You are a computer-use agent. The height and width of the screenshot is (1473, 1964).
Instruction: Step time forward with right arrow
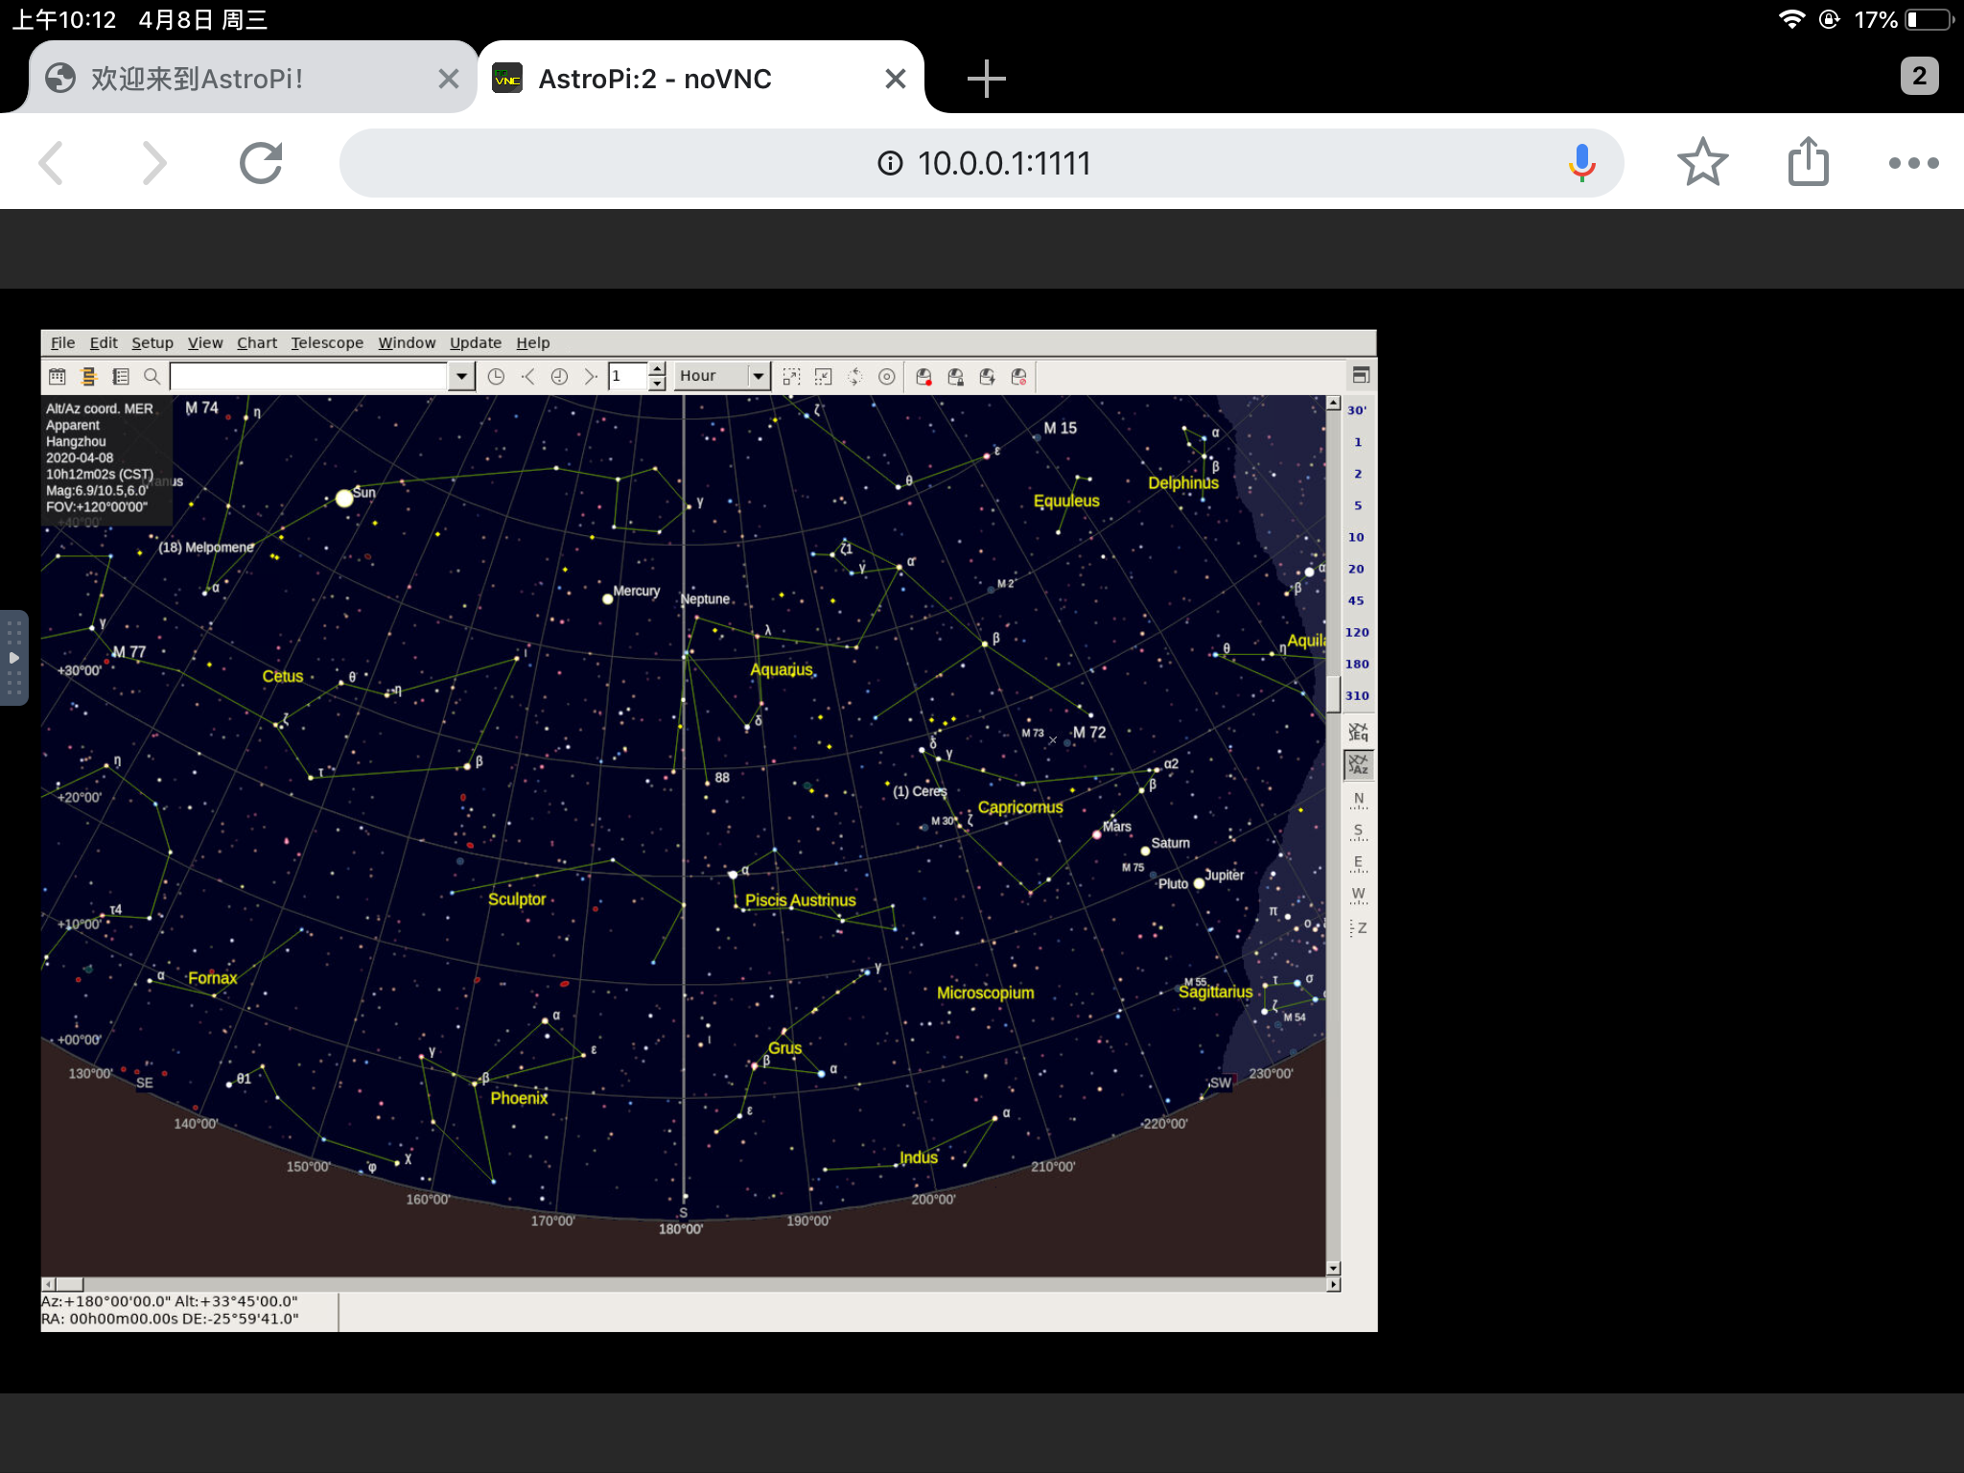[x=591, y=377]
